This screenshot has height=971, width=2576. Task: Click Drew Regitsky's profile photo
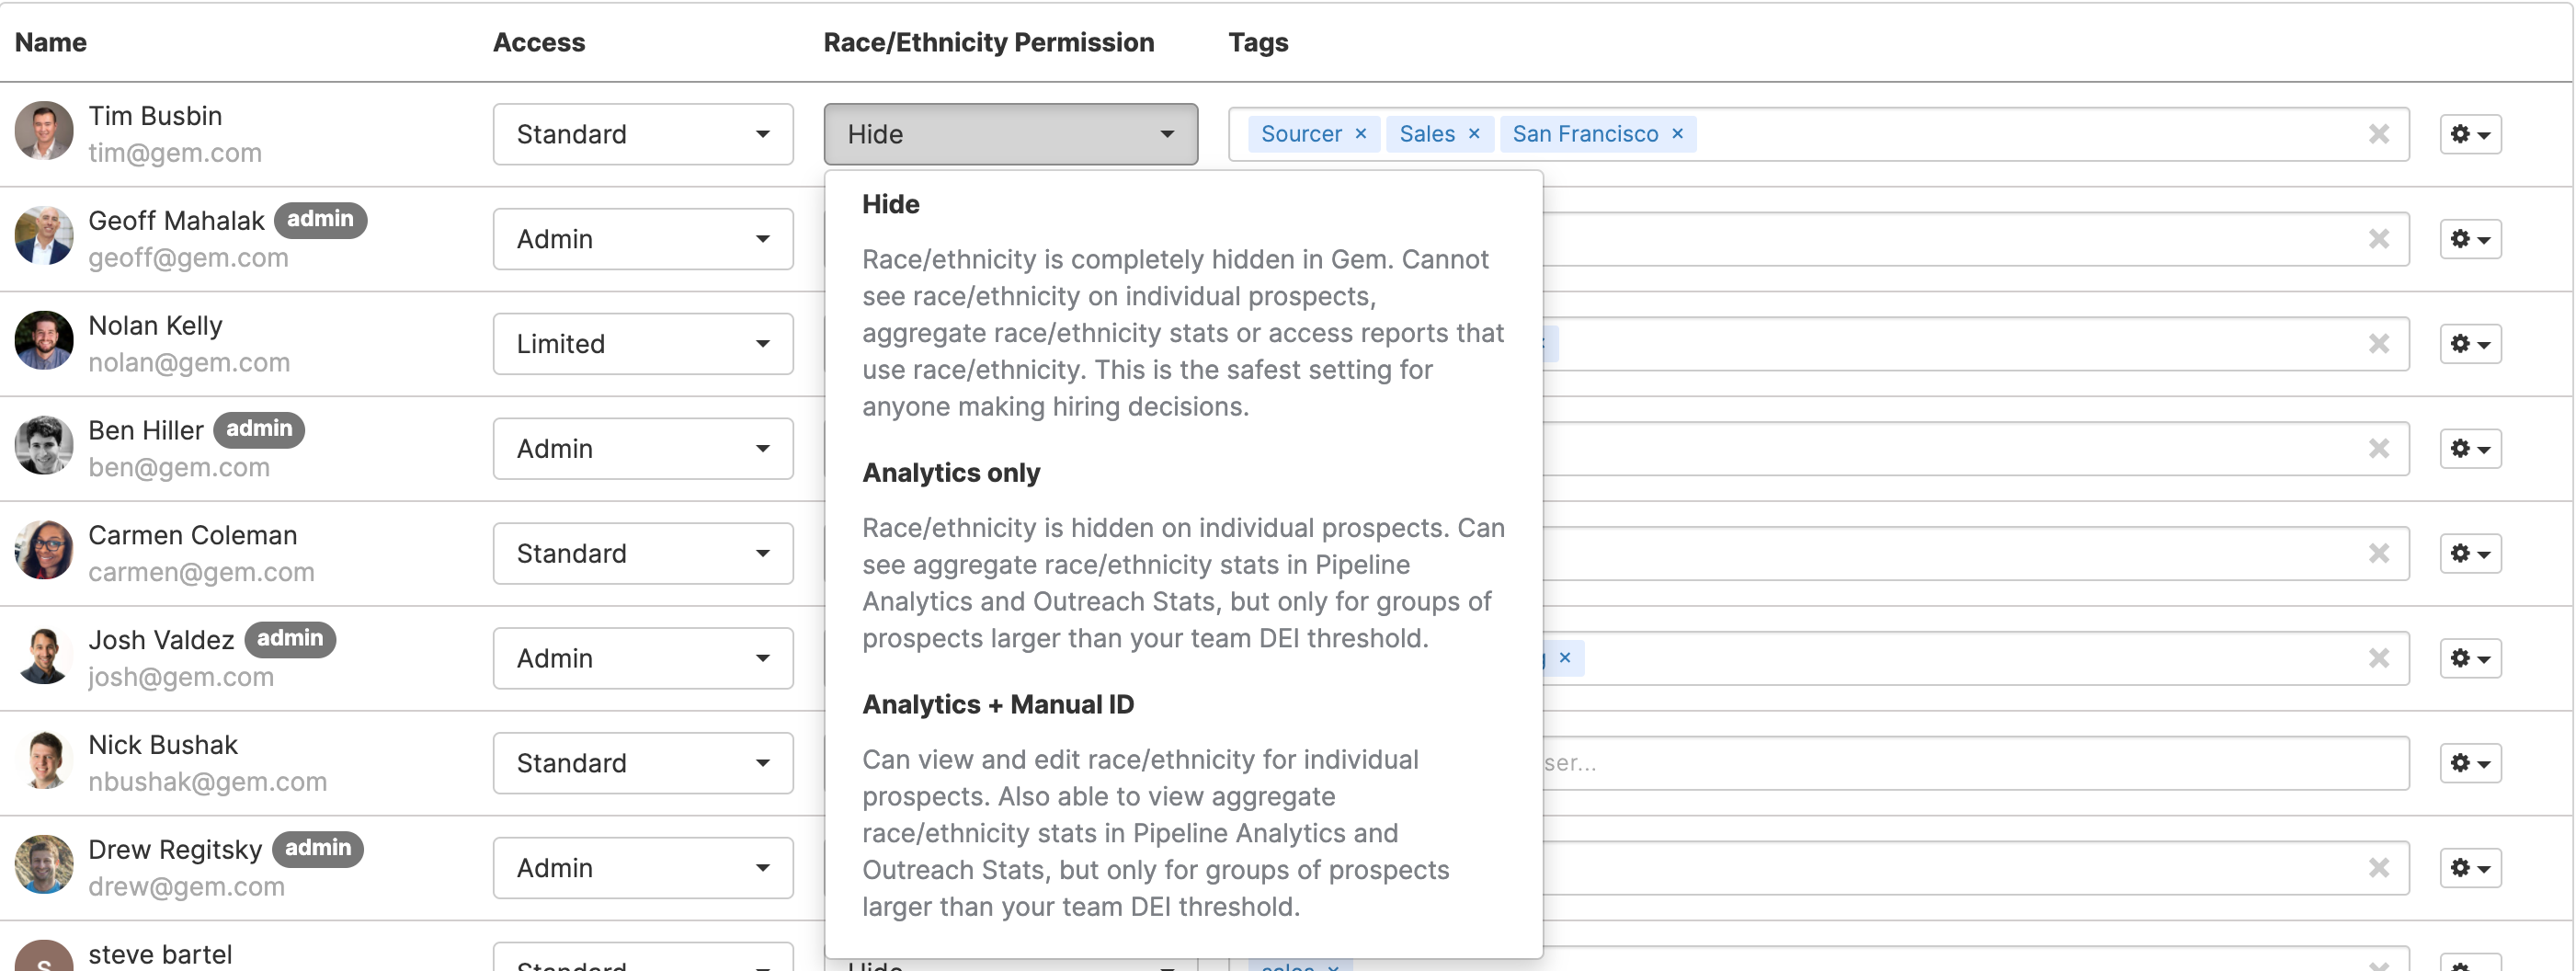point(44,864)
